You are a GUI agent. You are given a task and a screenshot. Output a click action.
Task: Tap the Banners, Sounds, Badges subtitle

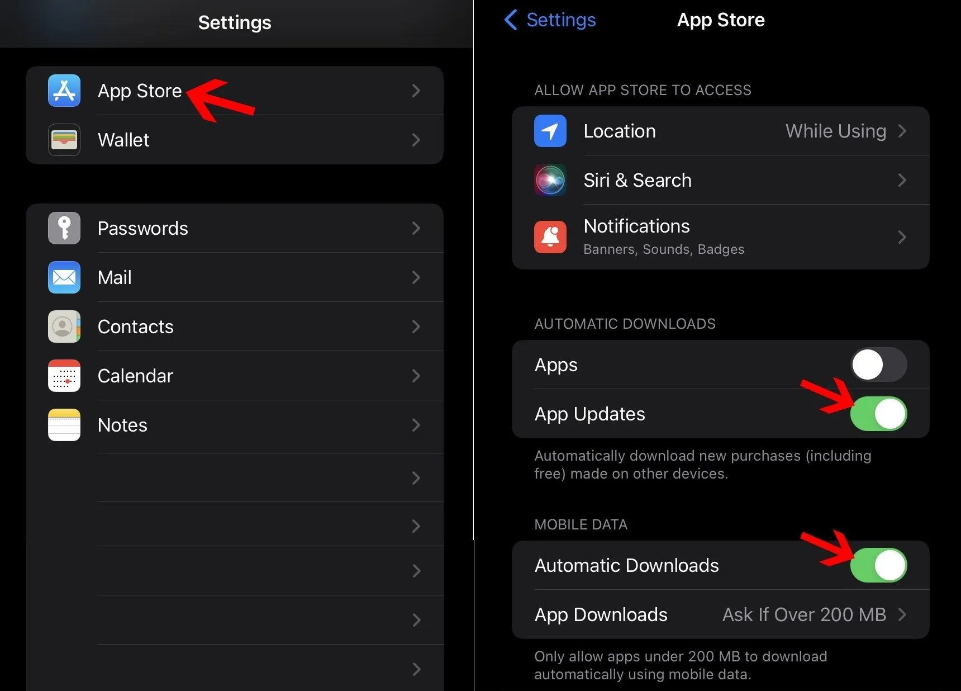tap(664, 249)
